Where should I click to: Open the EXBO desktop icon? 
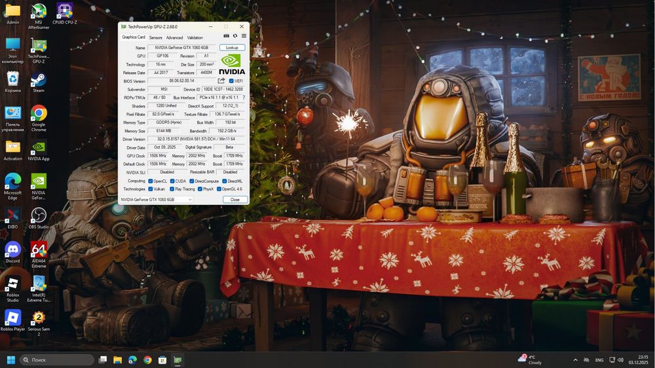point(12,219)
